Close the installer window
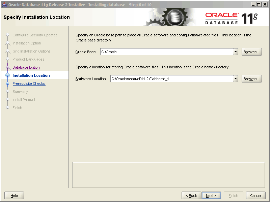Image resolution: width=270 pixels, height=202 pixels. (x=265, y=4)
